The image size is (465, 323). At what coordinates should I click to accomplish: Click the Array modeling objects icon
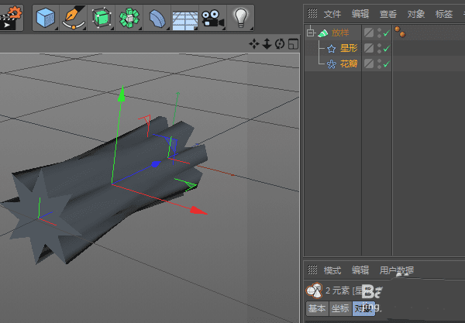(x=128, y=16)
